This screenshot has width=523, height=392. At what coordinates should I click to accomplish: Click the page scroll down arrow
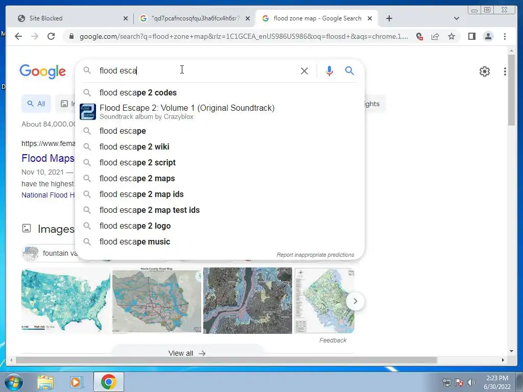(x=511, y=351)
